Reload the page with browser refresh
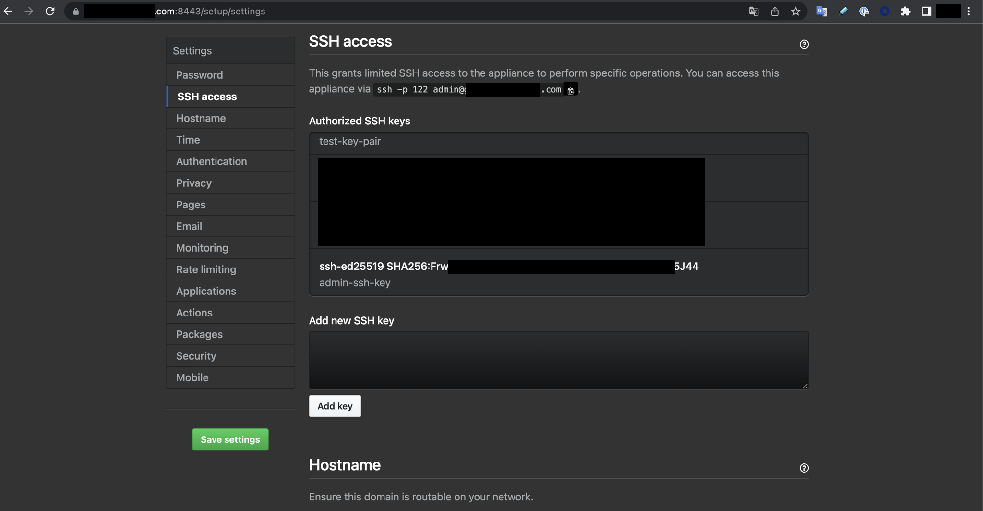Image resolution: width=983 pixels, height=511 pixels. coord(50,11)
